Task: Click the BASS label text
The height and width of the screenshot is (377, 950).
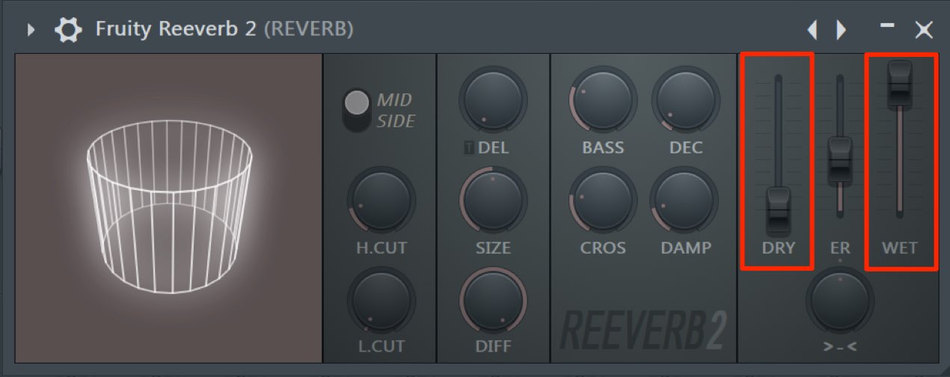Action: click(x=603, y=147)
